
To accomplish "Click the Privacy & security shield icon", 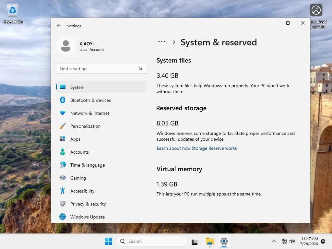I will pyautogui.click(x=63, y=204).
